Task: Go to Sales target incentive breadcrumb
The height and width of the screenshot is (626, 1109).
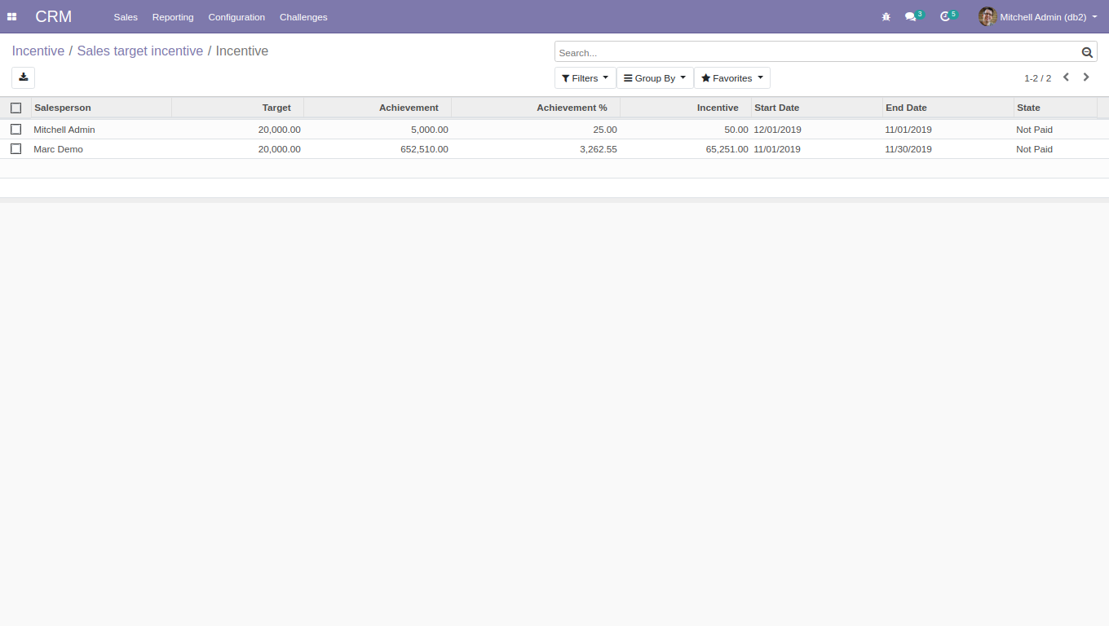Action: point(140,51)
